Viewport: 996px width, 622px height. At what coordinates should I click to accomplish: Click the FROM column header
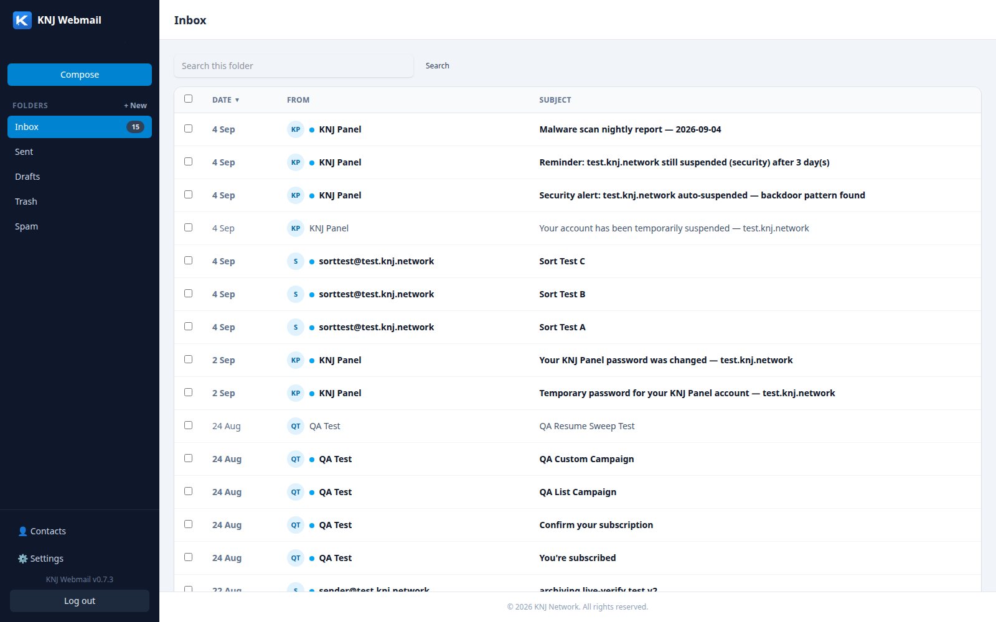coord(298,100)
